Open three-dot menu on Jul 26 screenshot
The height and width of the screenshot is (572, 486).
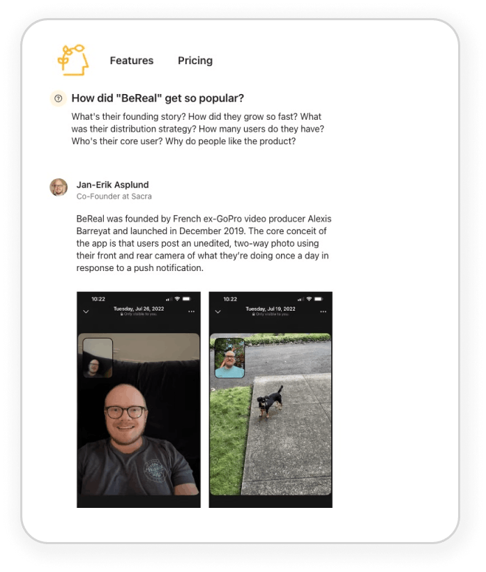click(191, 311)
